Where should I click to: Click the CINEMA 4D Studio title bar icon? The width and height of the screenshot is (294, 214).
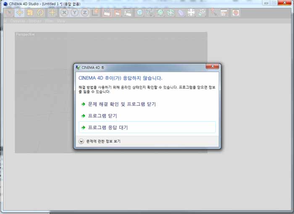(5, 3)
